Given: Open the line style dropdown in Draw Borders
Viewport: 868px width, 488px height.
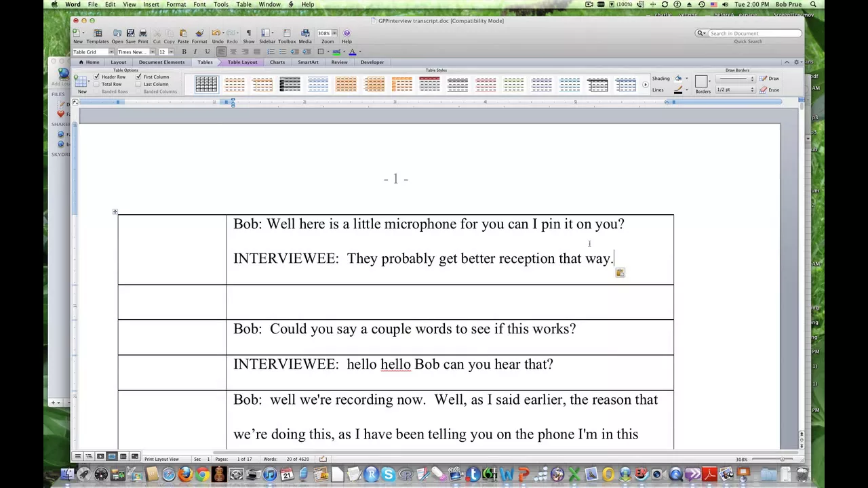Looking at the screenshot, I should tap(737, 79).
